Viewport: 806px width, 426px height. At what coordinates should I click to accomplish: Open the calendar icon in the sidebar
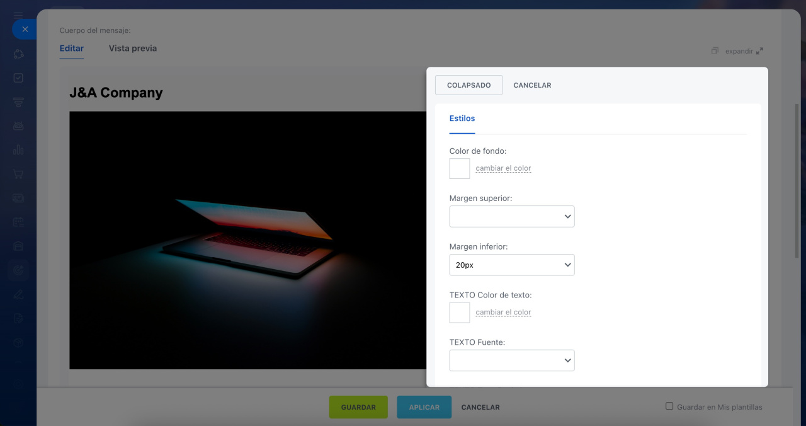[x=18, y=222]
